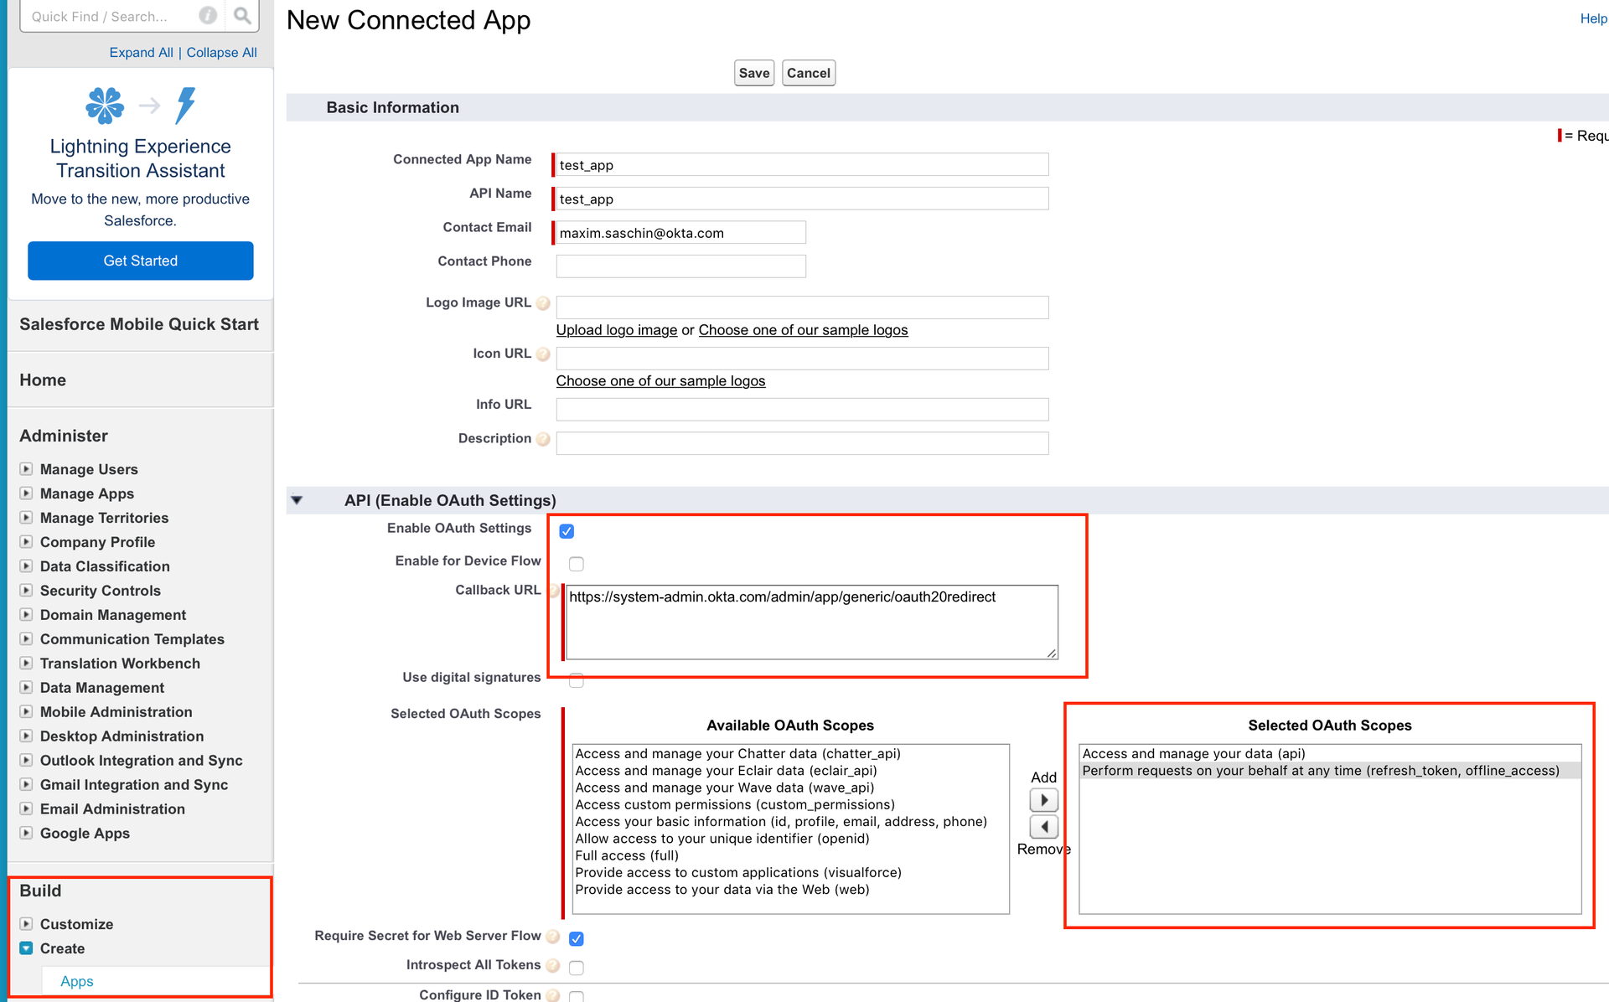The height and width of the screenshot is (1002, 1609).
Task: Collapse the API OAuth Settings section triangle
Action: [x=297, y=500]
